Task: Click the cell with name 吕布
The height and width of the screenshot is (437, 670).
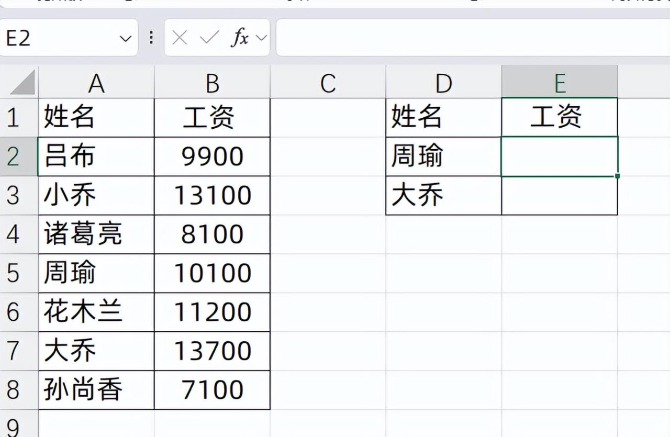Action: click(96, 156)
